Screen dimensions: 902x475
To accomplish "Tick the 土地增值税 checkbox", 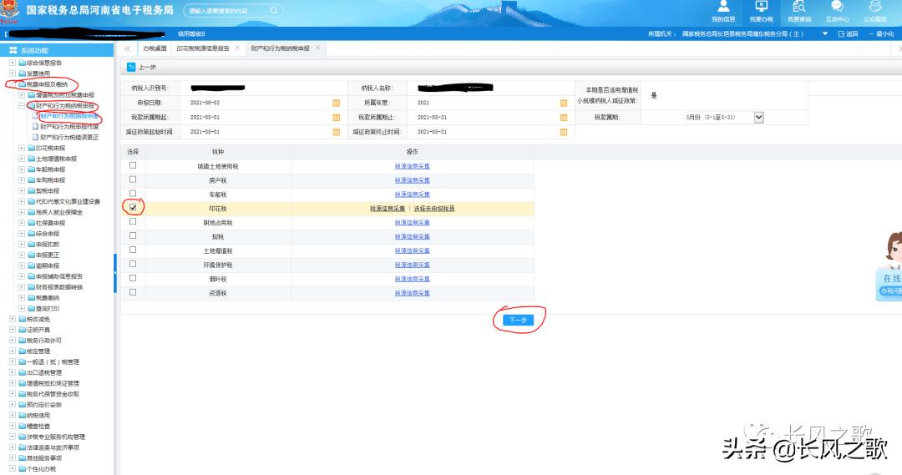I will [x=133, y=250].
